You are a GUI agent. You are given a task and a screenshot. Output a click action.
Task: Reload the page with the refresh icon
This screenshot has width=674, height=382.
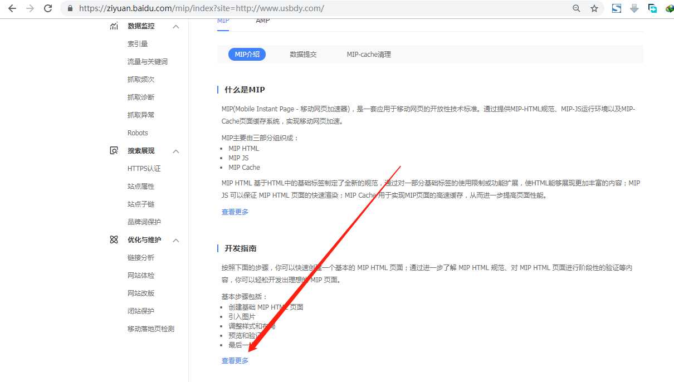48,8
